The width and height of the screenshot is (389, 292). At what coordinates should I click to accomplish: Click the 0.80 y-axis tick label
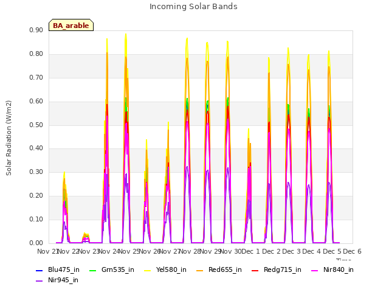pos(36,54)
